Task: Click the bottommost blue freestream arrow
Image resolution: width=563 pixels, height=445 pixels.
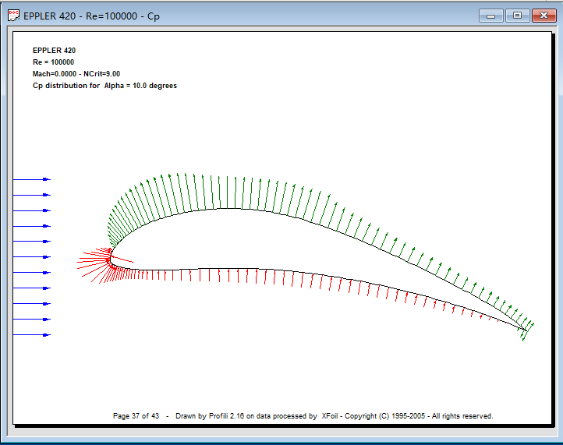Action: (x=31, y=335)
